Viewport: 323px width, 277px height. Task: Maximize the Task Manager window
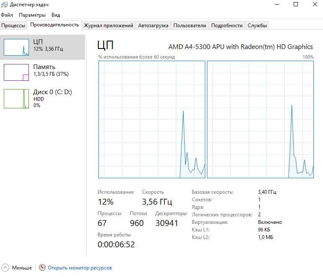click(296, 4)
